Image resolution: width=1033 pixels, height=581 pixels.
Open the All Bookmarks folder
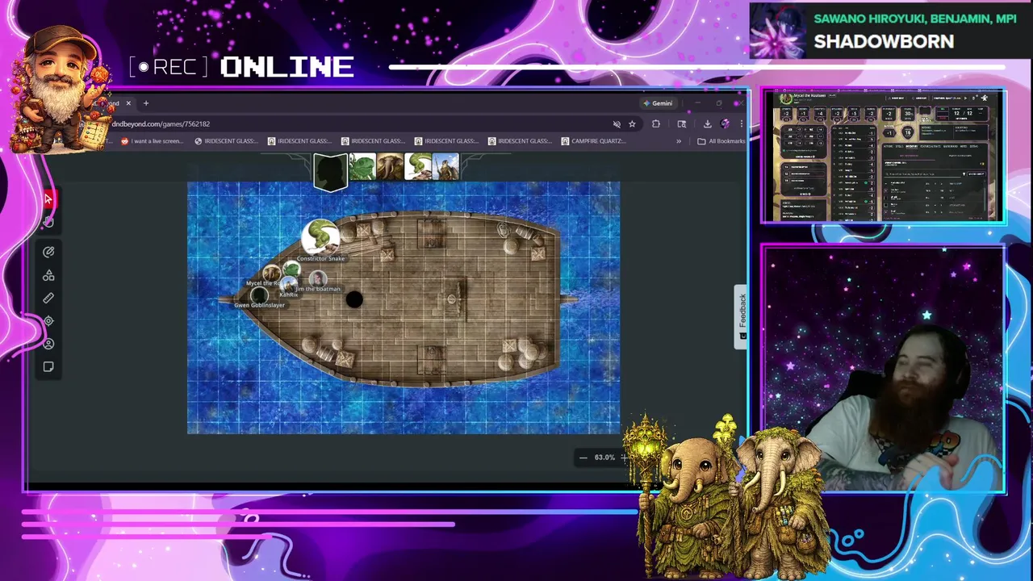(x=721, y=141)
